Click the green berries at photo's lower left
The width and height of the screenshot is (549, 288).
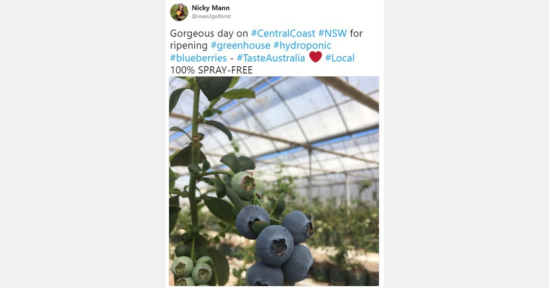click(192, 271)
